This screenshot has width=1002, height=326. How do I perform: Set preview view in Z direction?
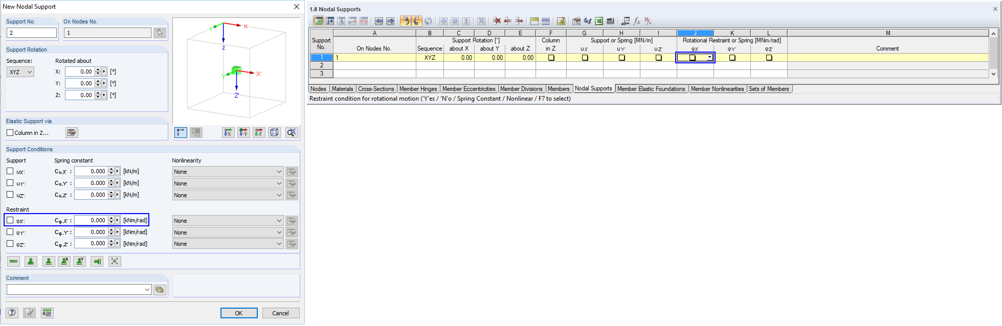pyautogui.click(x=259, y=132)
